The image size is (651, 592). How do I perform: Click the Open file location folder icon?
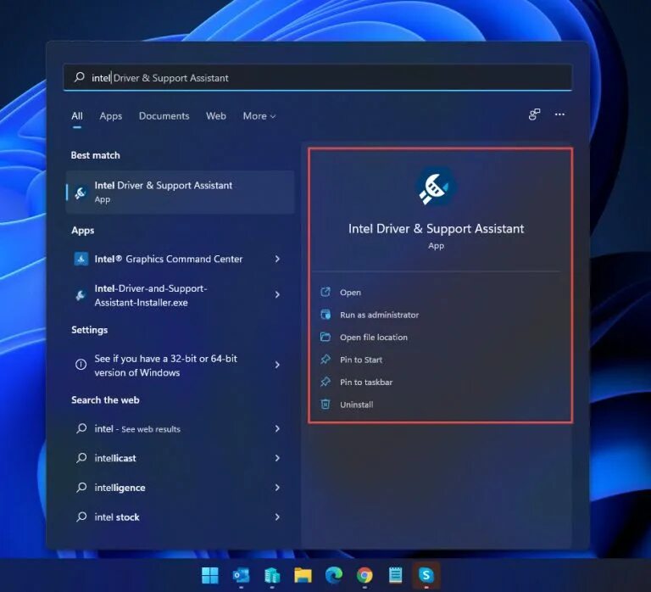[325, 337]
